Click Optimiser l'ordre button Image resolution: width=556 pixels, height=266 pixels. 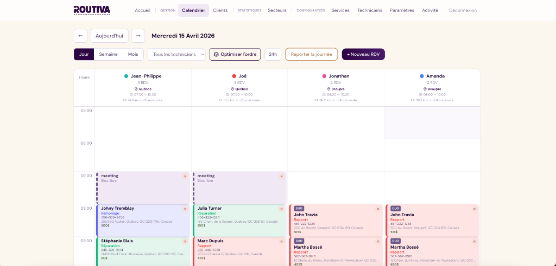[235, 54]
